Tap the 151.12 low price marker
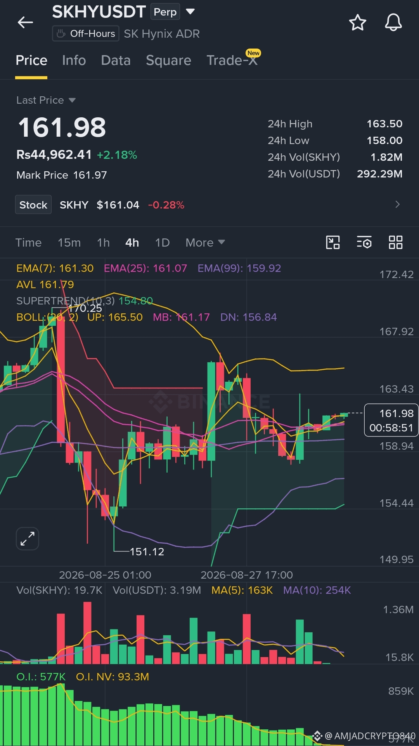Image resolution: width=419 pixels, height=746 pixels. click(x=147, y=552)
